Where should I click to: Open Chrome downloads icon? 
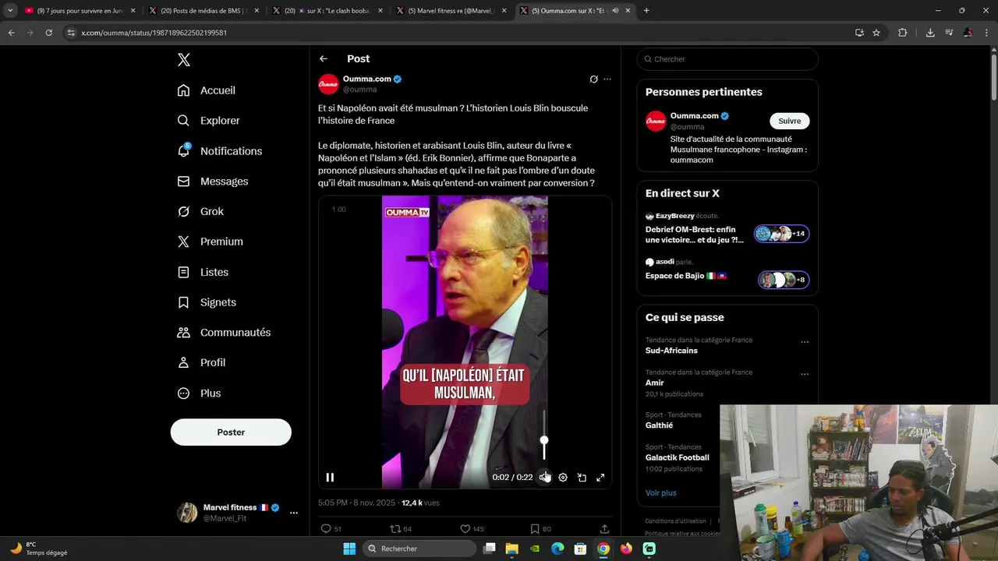pyautogui.click(x=930, y=33)
